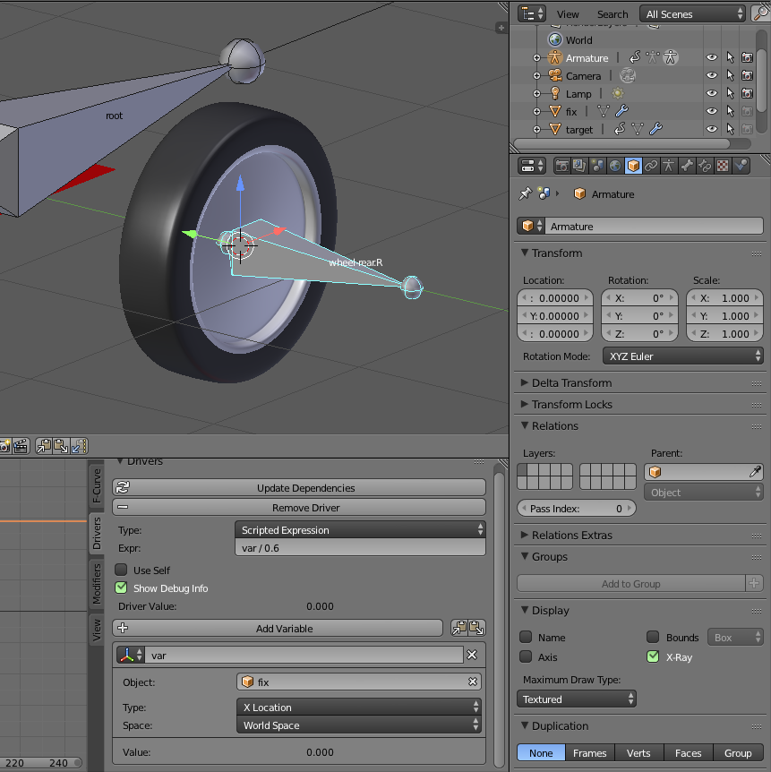Image resolution: width=771 pixels, height=772 pixels.
Task: Hide the Camera object via eye icon
Action: 712,76
